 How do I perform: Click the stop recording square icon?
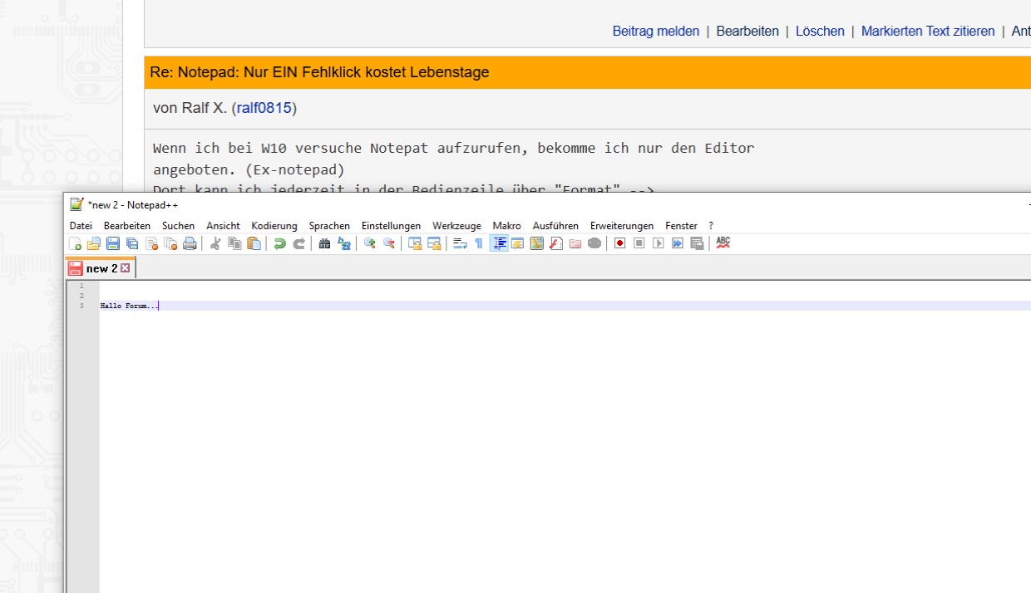pyautogui.click(x=639, y=243)
